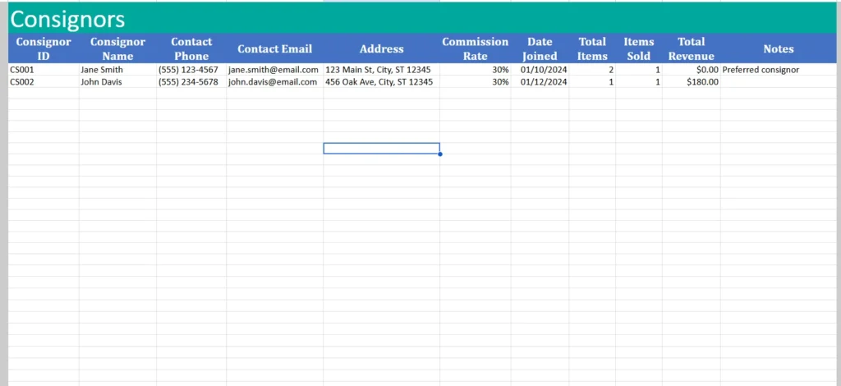This screenshot has height=386, width=841.
Task: Click the Notes column header
Action: coord(778,48)
